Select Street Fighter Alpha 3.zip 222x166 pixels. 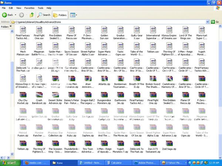point(153,130)
